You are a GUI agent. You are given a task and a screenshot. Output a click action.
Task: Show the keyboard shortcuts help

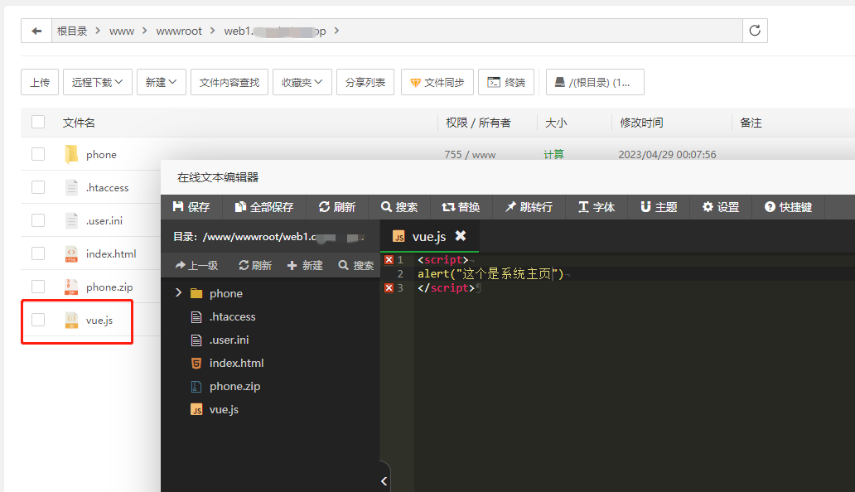pyautogui.click(x=788, y=207)
